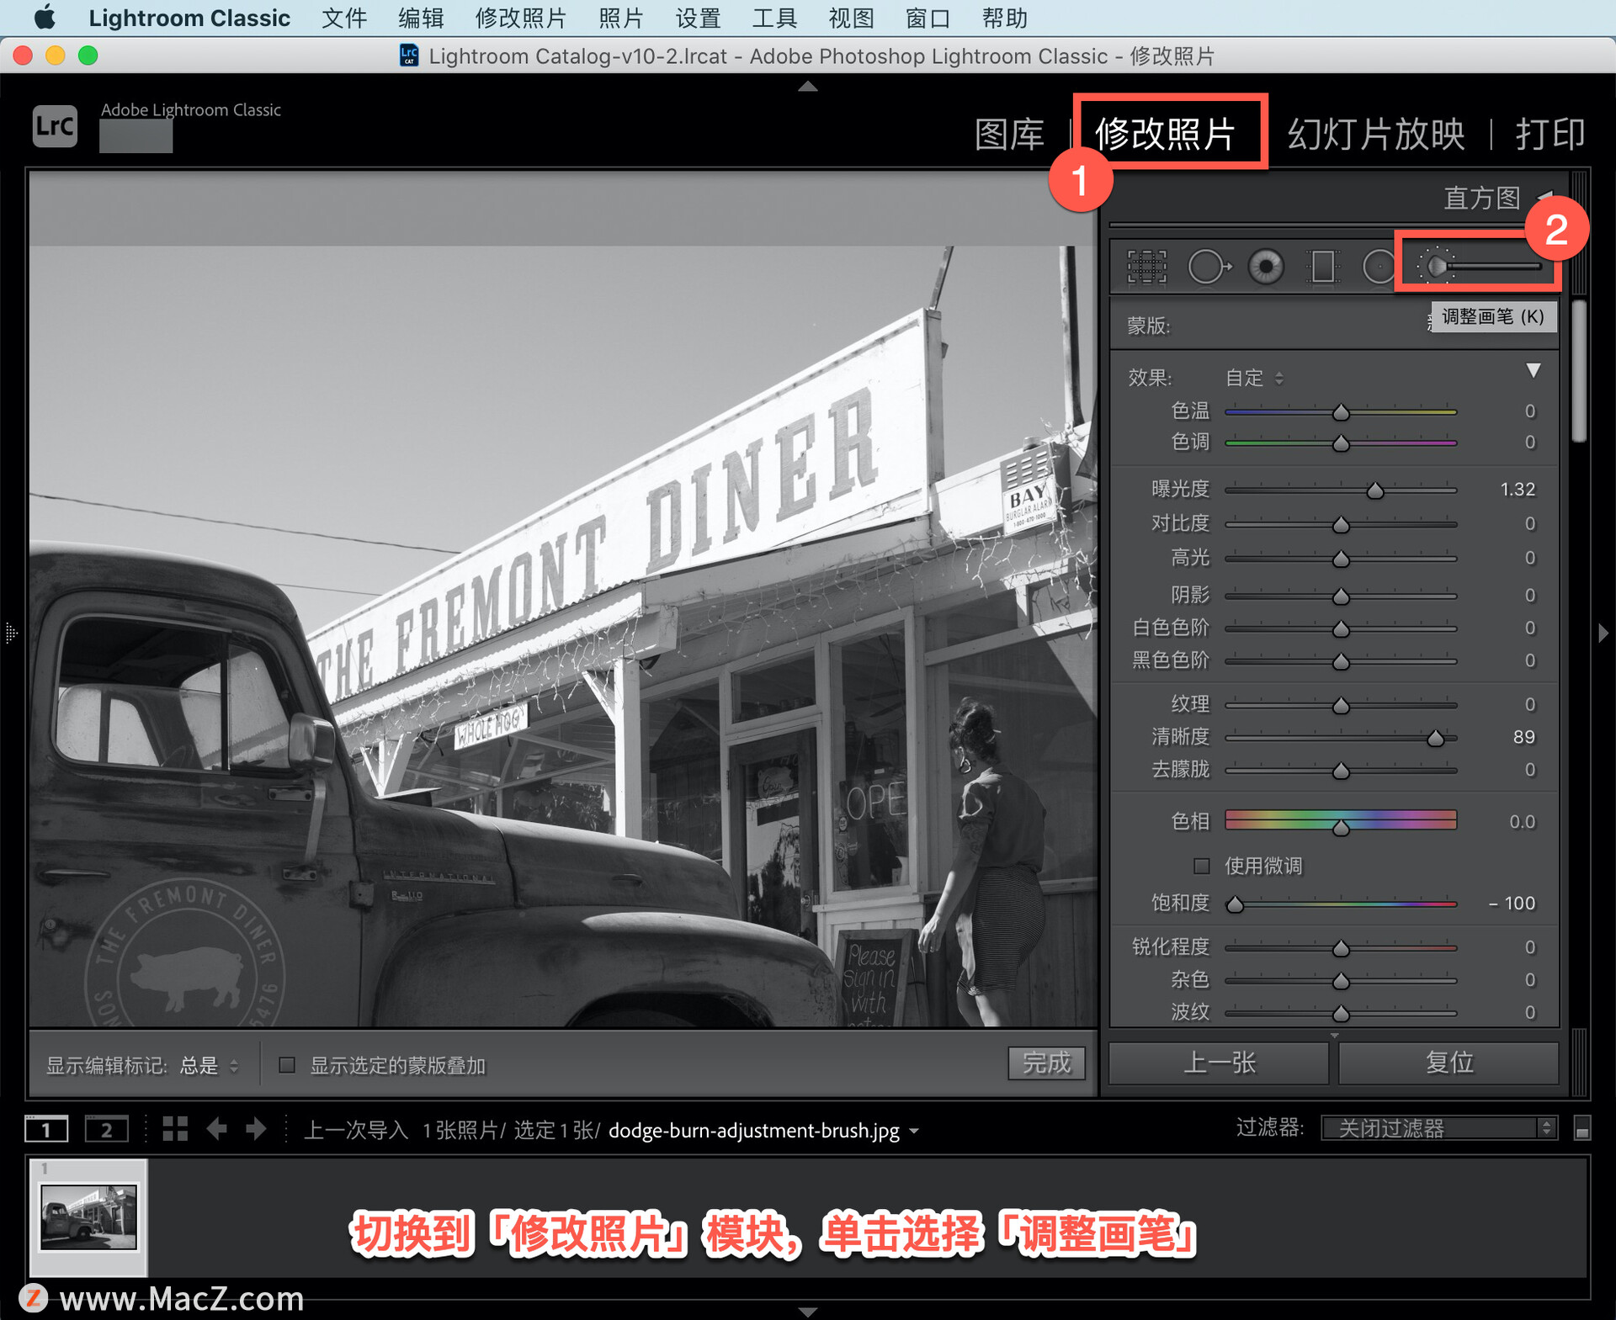Image resolution: width=1616 pixels, height=1320 pixels.
Task: Open 显示编辑标记 总是 dropdown
Action: (x=210, y=1065)
